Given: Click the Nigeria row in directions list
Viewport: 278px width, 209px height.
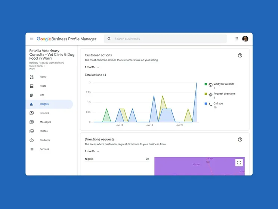Looking at the screenshot, I should (x=117, y=159).
